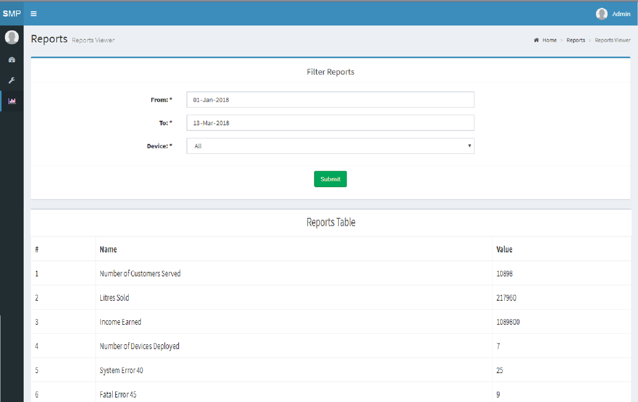The width and height of the screenshot is (638, 402).
Task: Click the Home breadcrumb link
Action: tap(549, 40)
